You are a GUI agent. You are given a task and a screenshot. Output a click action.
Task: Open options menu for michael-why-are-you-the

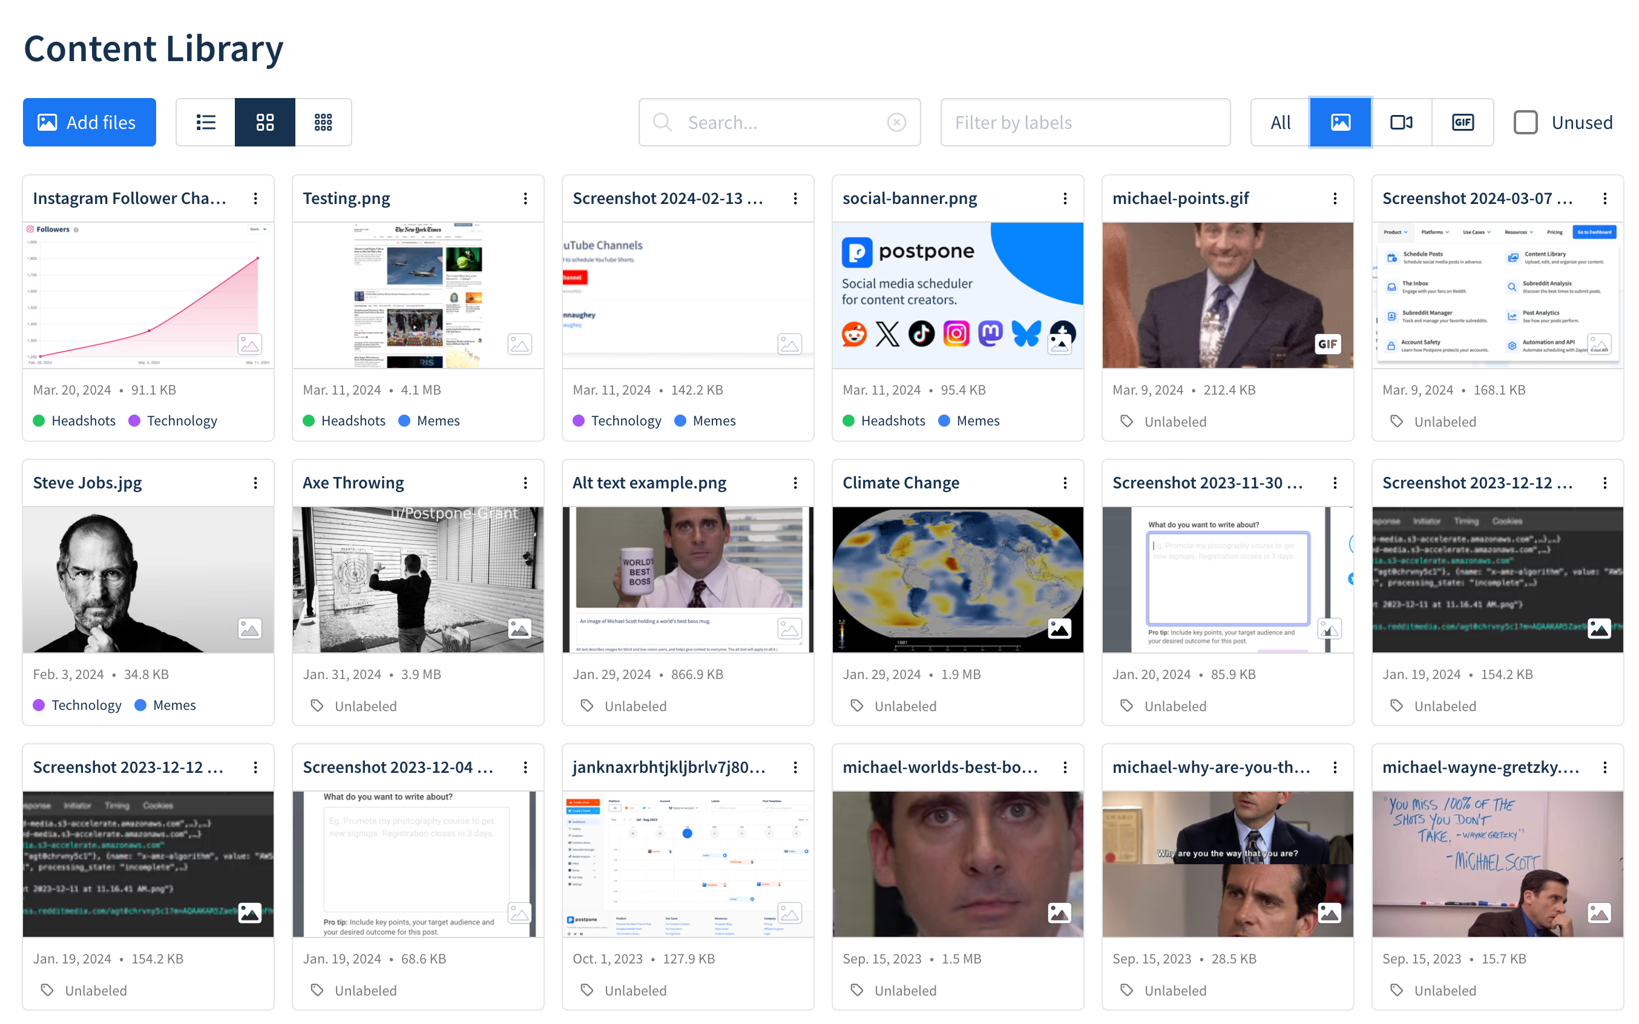pyautogui.click(x=1335, y=767)
